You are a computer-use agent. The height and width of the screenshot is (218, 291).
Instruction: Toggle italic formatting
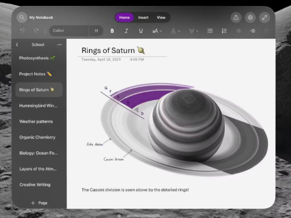tap(126, 31)
